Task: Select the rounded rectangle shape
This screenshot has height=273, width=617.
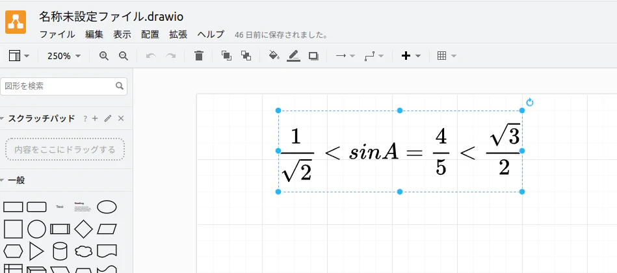Action: pyautogui.click(x=36, y=207)
